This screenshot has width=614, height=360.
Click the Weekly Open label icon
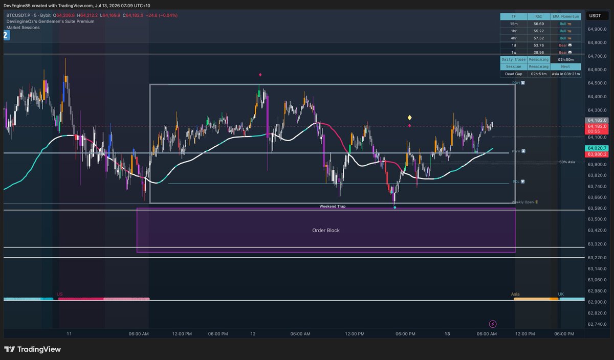tap(537, 202)
